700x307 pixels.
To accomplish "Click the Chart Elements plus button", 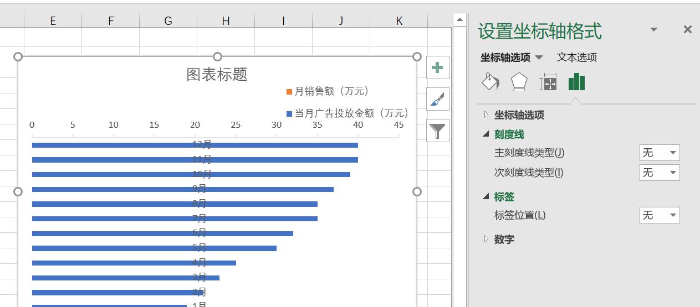I will (437, 67).
